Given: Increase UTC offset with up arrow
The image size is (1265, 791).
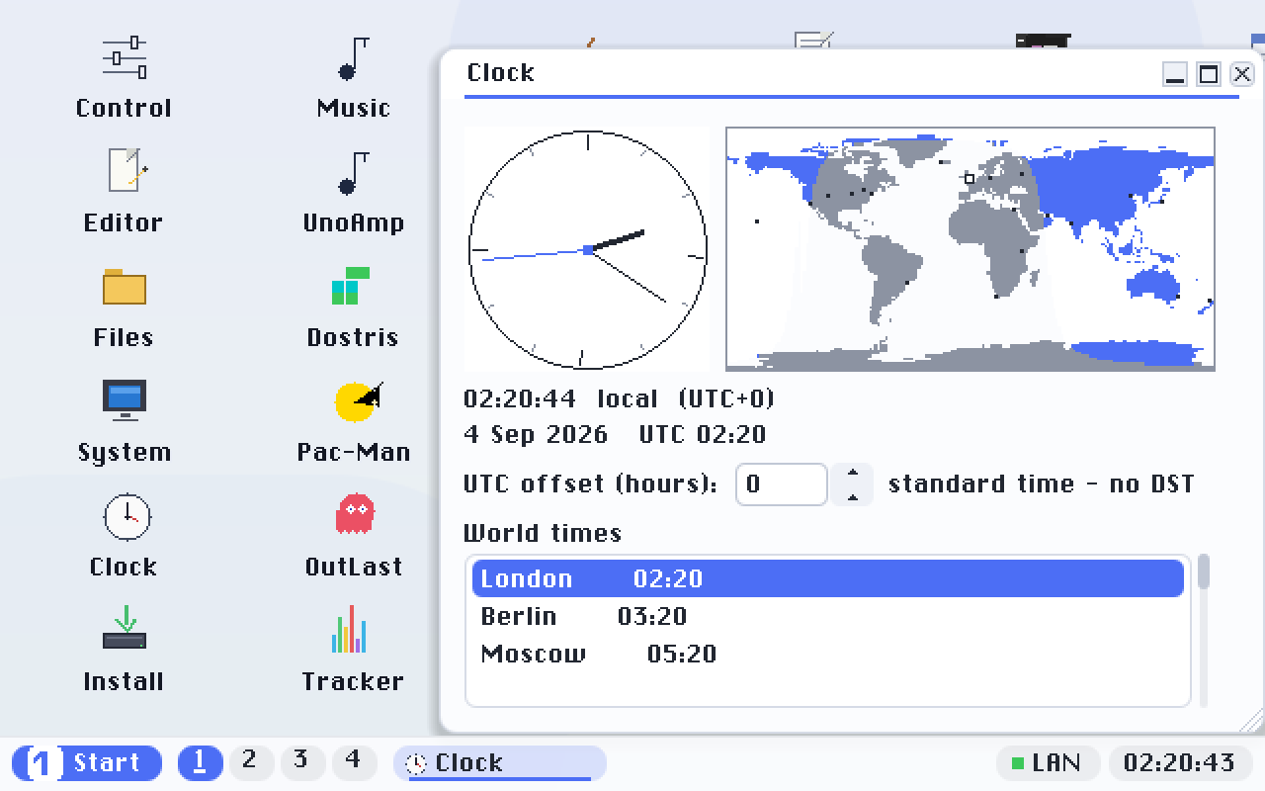Looking at the screenshot, I should click(x=853, y=473).
